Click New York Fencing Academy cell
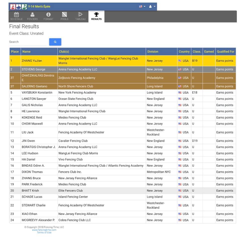 (x=101, y=93)
